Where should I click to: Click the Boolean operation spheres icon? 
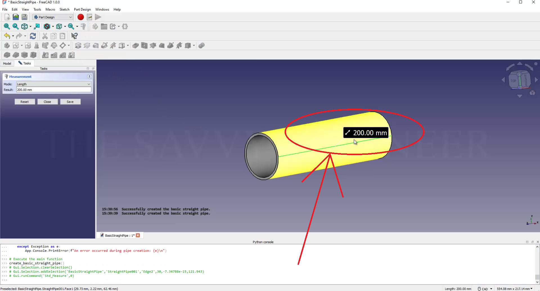click(x=201, y=46)
